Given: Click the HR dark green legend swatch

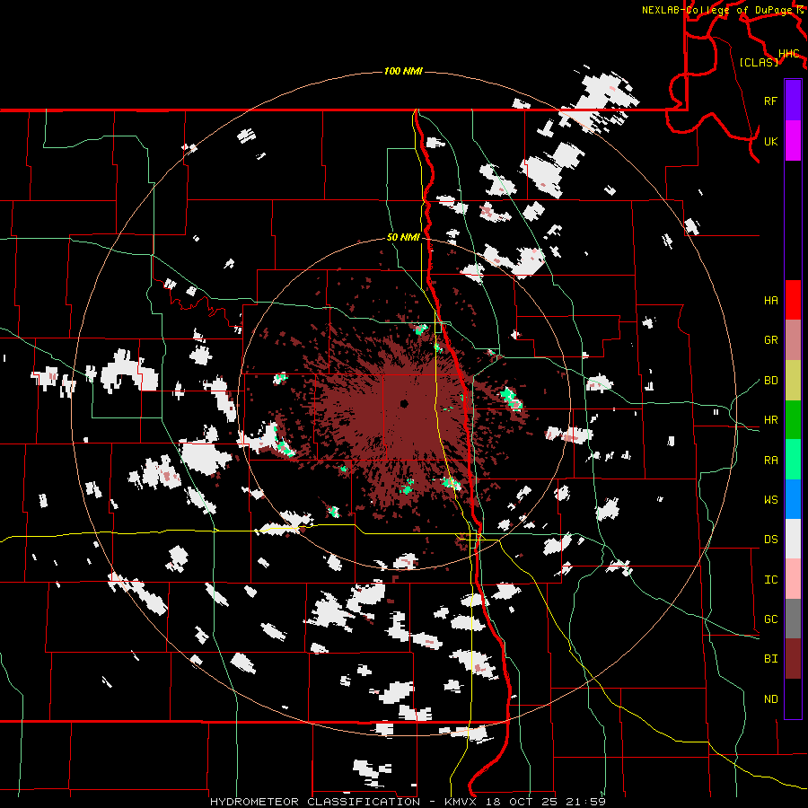Looking at the screenshot, I should pos(793,420).
